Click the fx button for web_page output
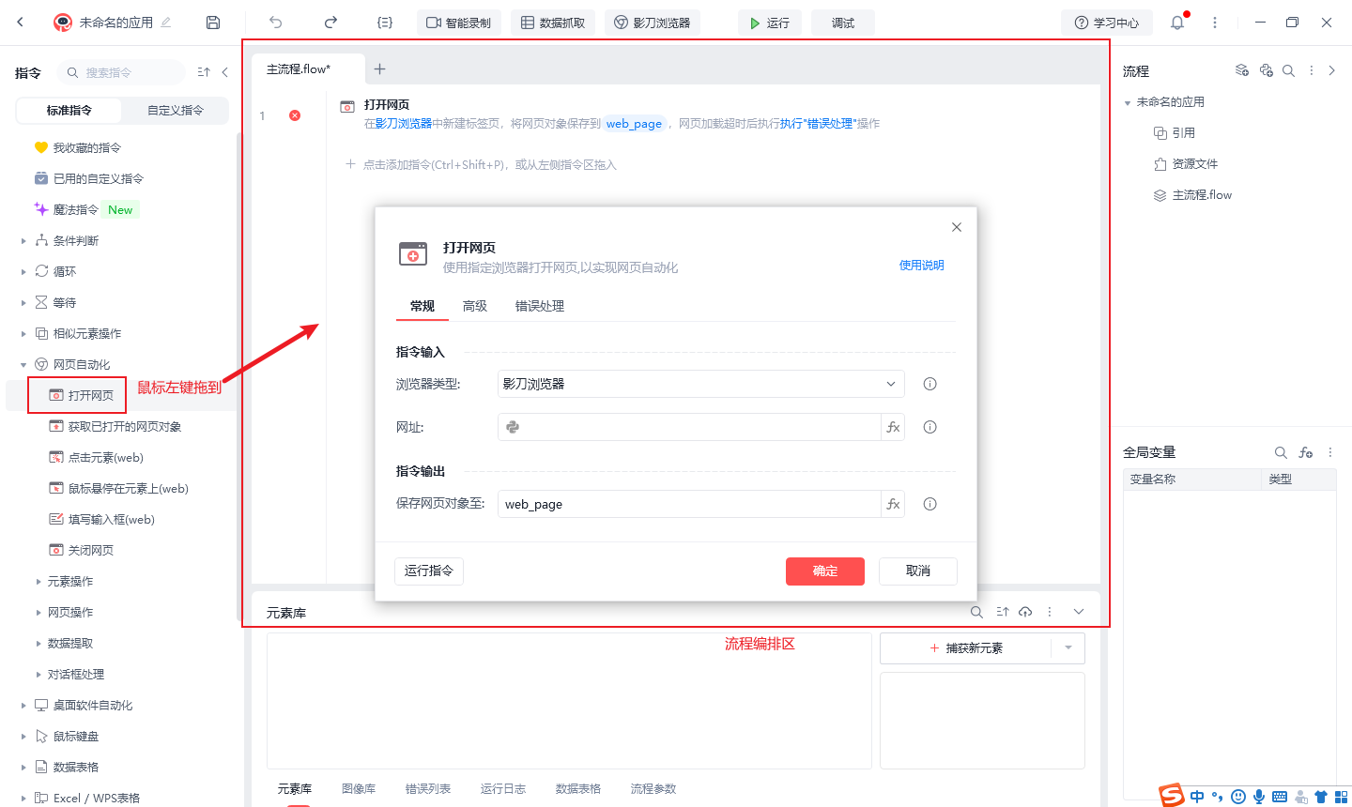1352x807 pixels. (x=893, y=504)
